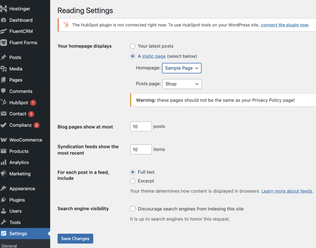Viewport: 316px width, 248px height.
Task: Click the Fluent Forms icon
Action: coord(3,43)
